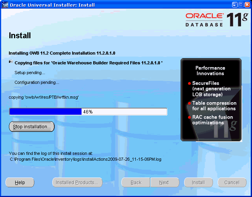Click the 46% installation progress bar

(88, 112)
